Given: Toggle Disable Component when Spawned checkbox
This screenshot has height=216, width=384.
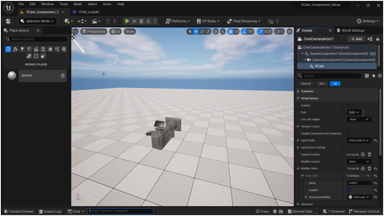Looking at the screenshot, I should (x=349, y=133).
